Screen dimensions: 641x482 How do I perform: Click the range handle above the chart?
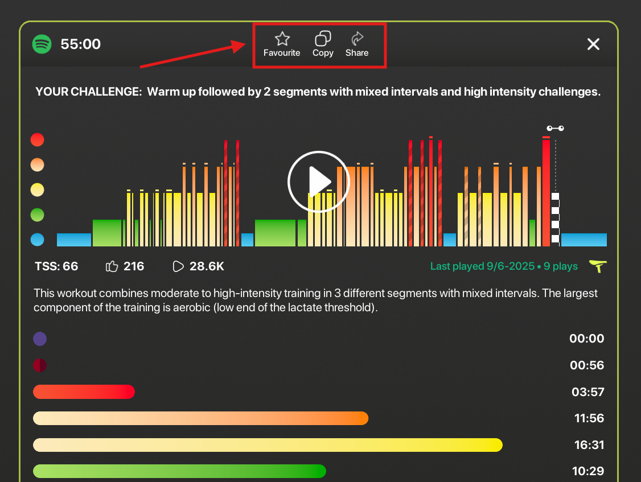click(555, 129)
